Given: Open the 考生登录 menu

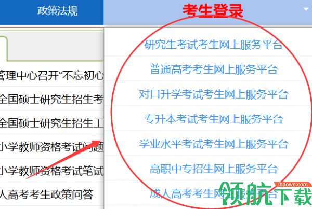Looking at the screenshot, I should tap(213, 11).
